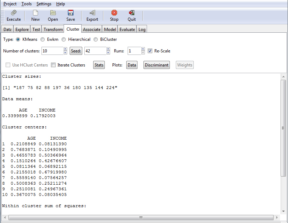The image size is (288, 223).
Task: Click the Data plot button
Action: pos(132,65)
